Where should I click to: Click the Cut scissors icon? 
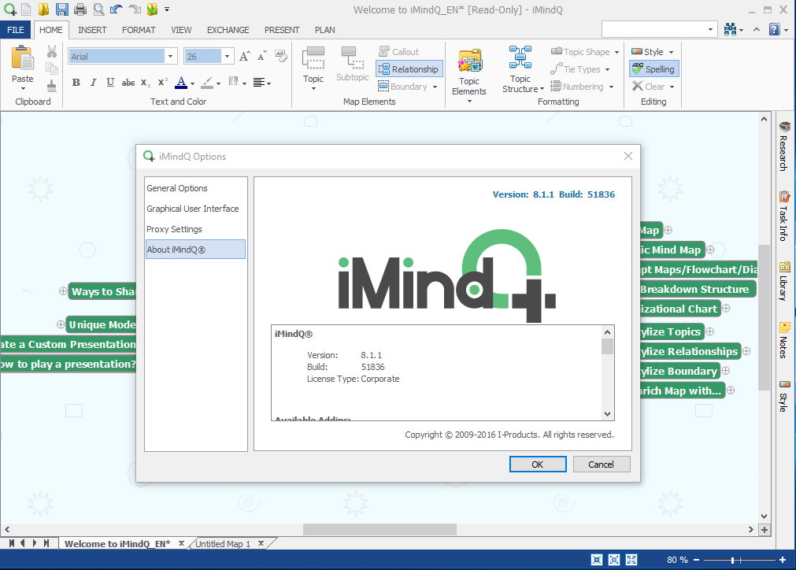click(52, 51)
